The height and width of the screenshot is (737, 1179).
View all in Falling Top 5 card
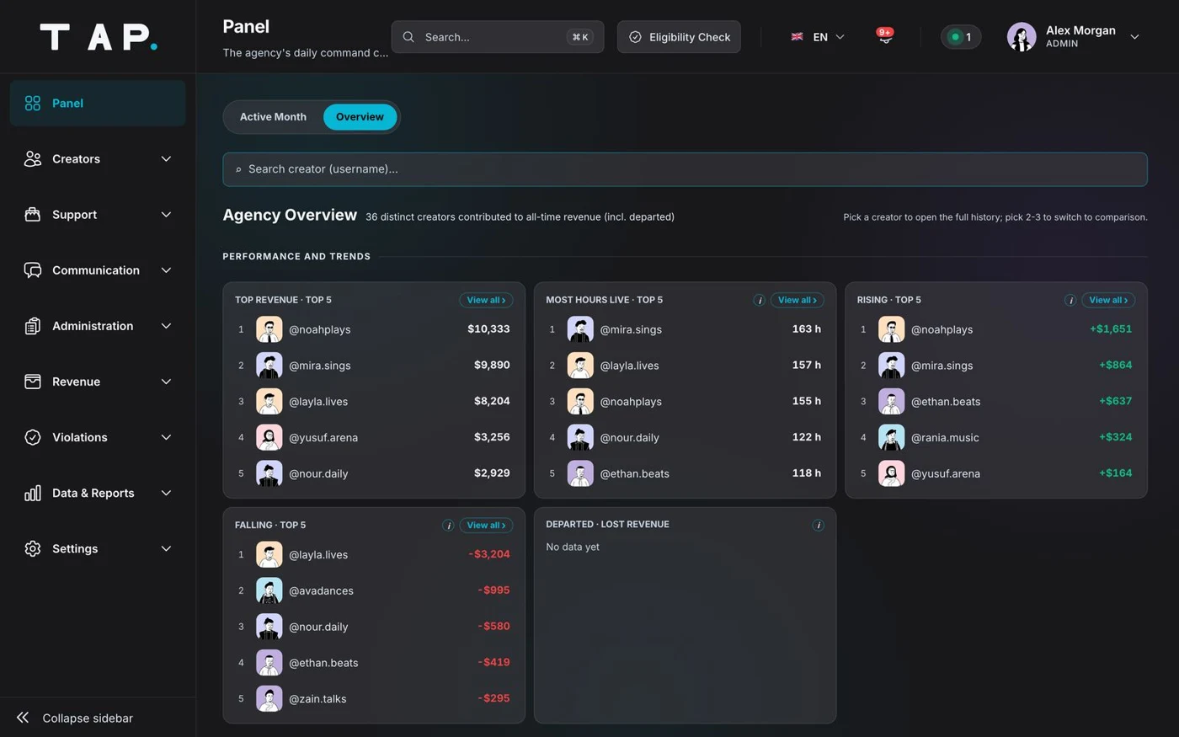486,525
